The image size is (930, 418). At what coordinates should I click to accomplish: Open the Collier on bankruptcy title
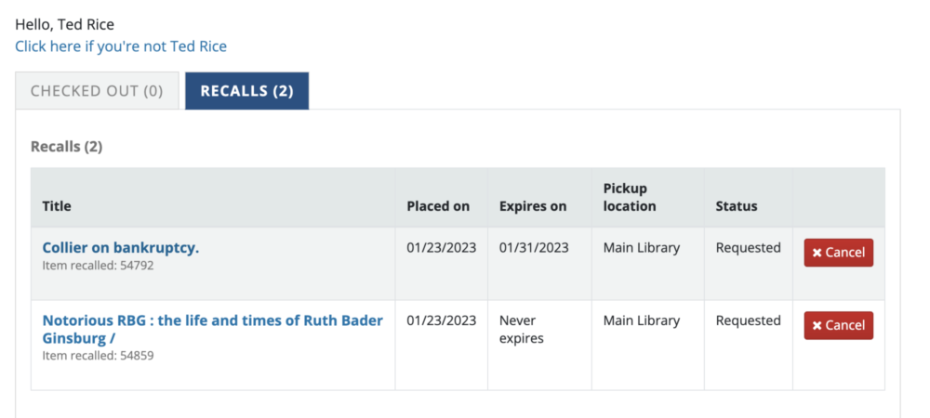coord(121,248)
